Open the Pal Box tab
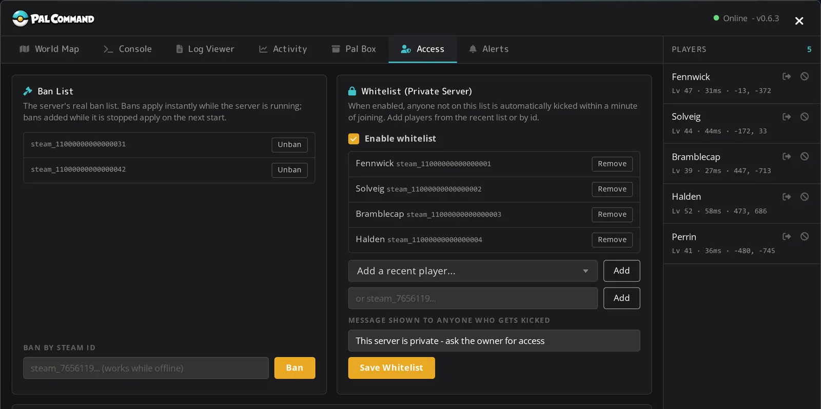This screenshot has height=409, width=821. click(354, 49)
